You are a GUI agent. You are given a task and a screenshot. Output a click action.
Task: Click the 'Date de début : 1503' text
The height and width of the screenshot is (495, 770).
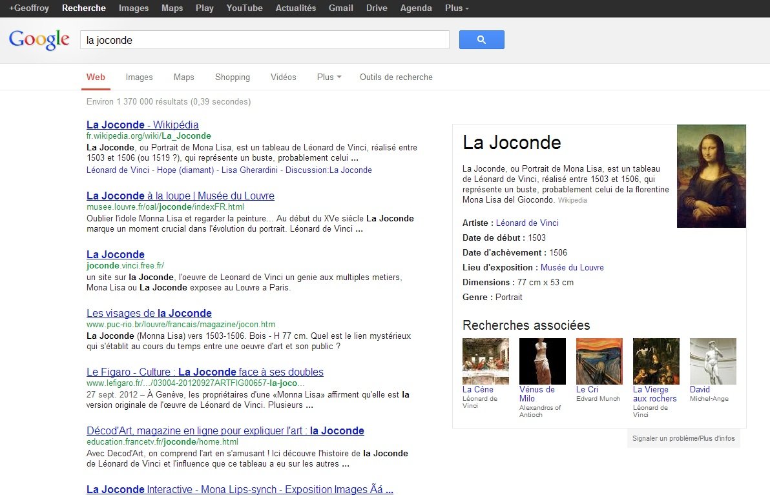coord(504,238)
